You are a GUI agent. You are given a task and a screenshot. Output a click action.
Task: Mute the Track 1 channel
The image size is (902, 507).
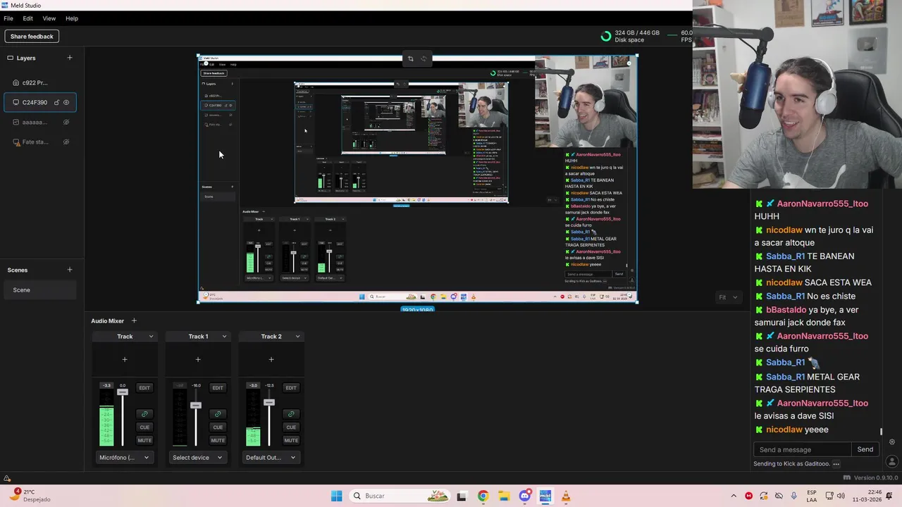point(218,441)
